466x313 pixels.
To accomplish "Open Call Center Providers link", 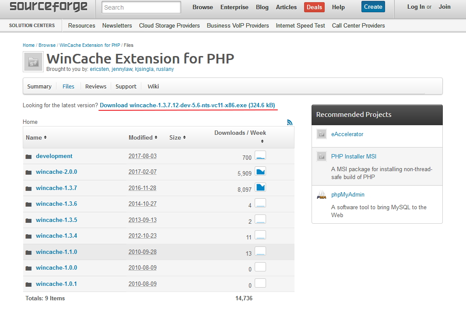I will coord(358,25).
